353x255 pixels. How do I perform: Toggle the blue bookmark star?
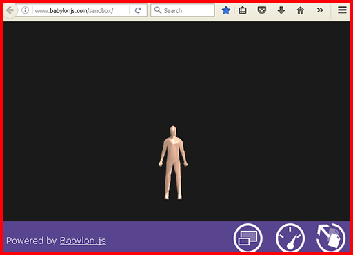tap(226, 10)
